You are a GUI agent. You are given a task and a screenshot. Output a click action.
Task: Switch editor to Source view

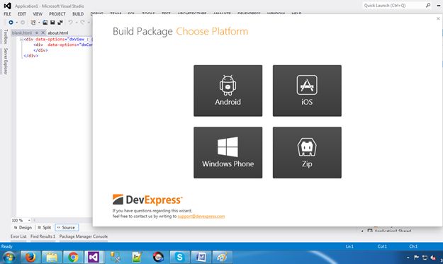pos(67,227)
